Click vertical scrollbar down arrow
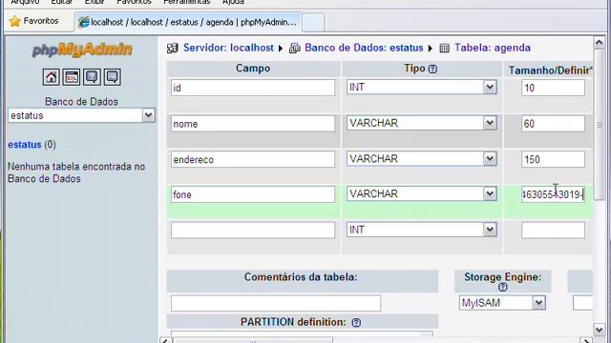The image size is (611, 343). pyautogui.click(x=600, y=330)
